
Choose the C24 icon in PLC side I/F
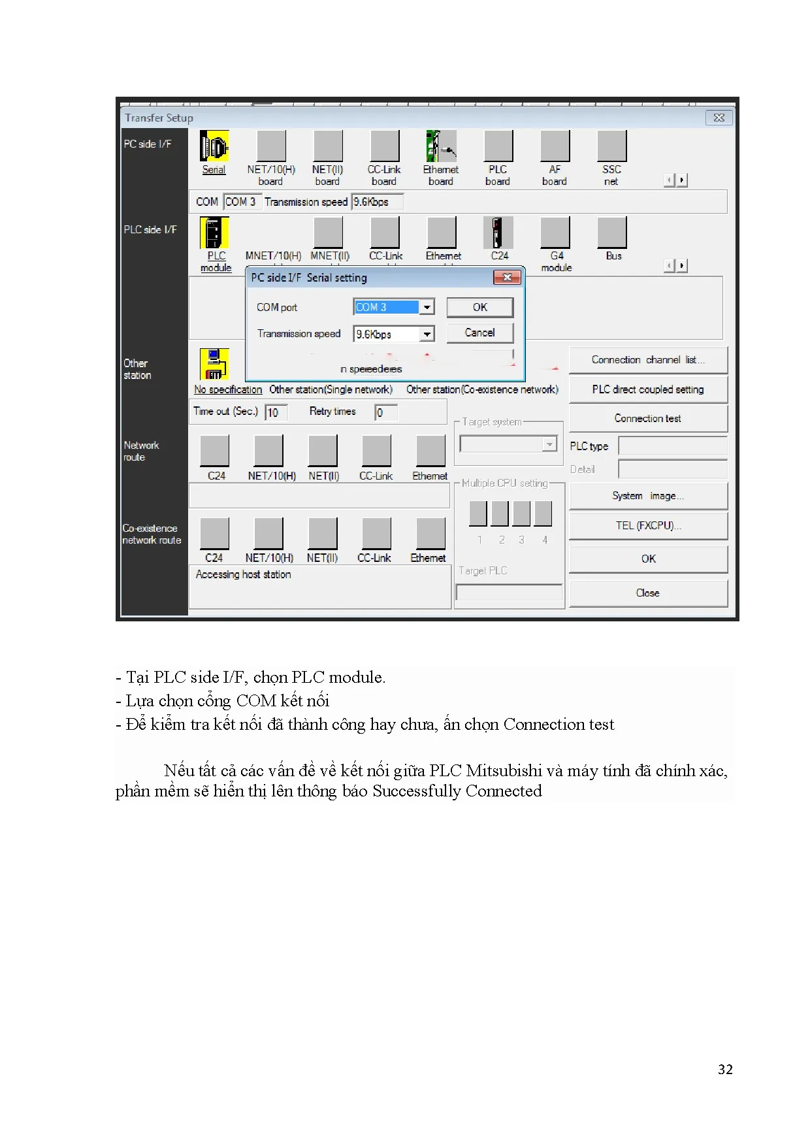(x=498, y=233)
